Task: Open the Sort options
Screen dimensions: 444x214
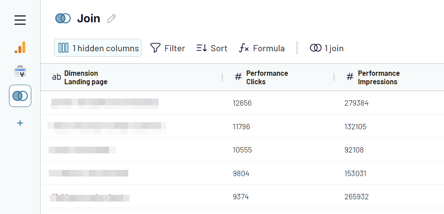Action: pos(212,48)
